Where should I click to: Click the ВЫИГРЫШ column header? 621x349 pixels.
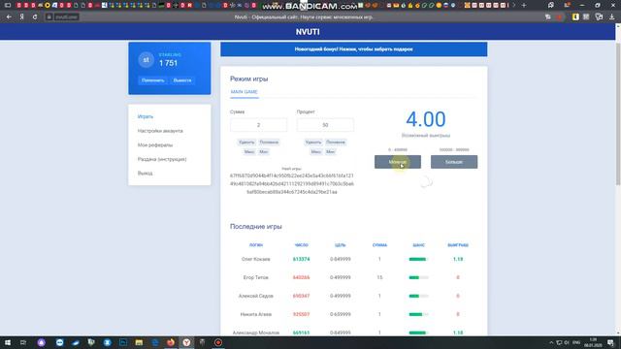tap(458, 245)
